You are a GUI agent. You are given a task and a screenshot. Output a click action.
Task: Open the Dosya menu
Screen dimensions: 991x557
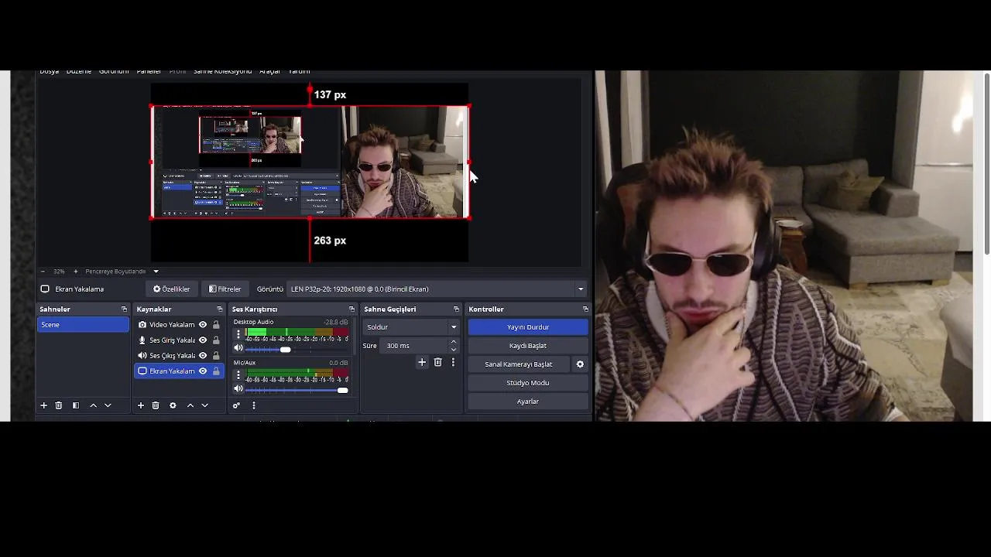coord(50,71)
